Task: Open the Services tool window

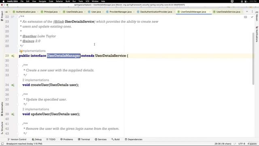Action: tap(101, 140)
